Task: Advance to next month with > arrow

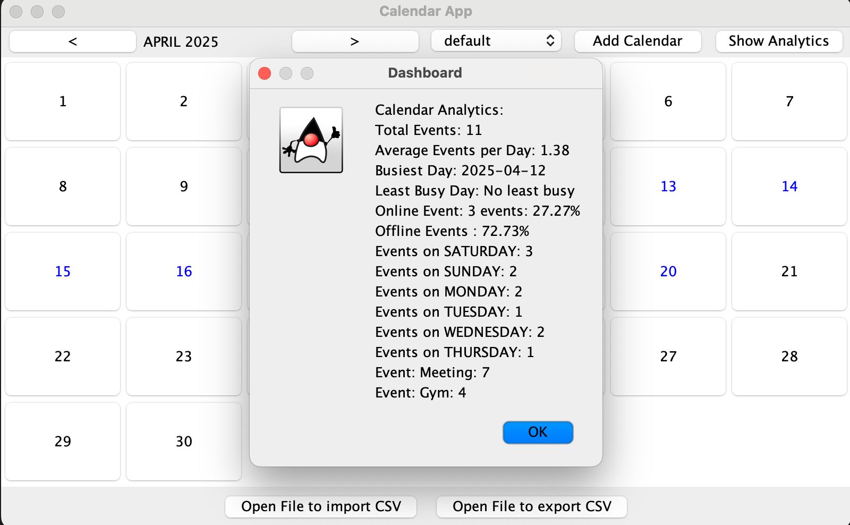Action: pos(355,41)
